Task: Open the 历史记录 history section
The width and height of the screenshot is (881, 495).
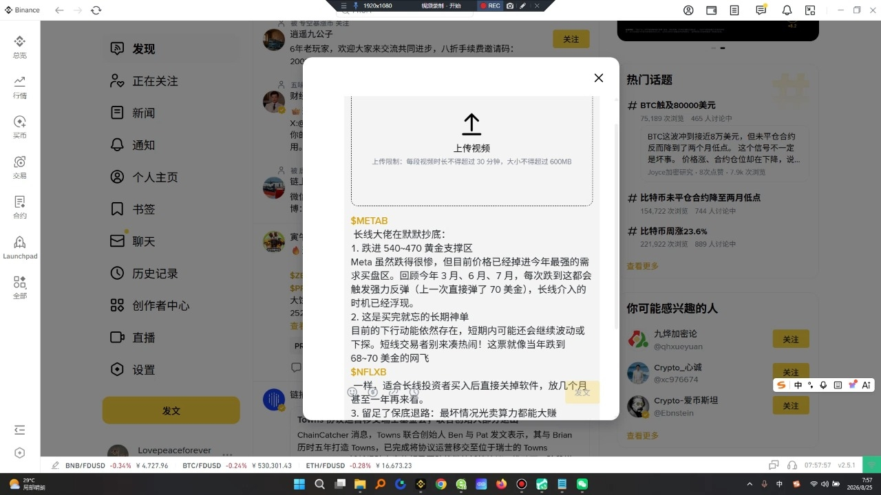Action: pos(172,274)
